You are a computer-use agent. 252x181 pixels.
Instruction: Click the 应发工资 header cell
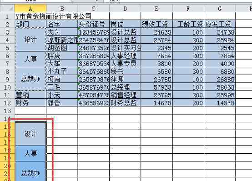coord(220,24)
